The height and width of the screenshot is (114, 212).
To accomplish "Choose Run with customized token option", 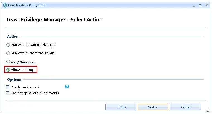I will tap(8, 53).
